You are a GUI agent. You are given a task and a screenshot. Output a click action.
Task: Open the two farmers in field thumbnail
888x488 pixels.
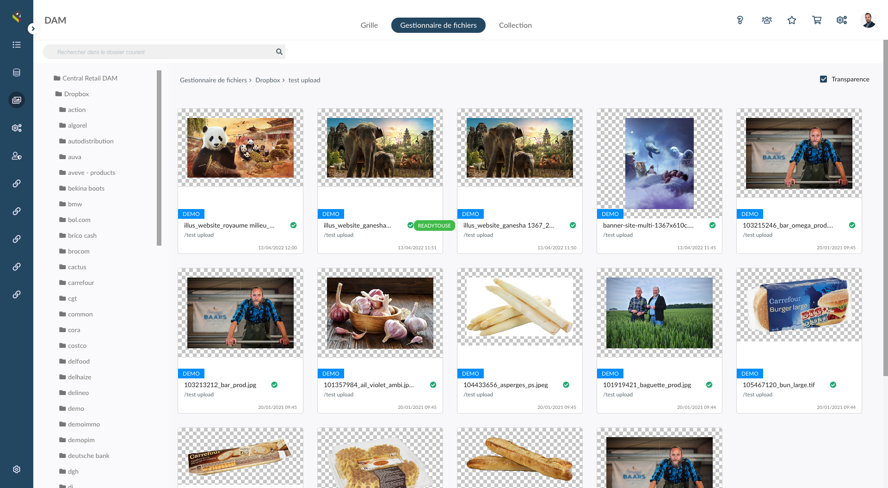pos(660,313)
